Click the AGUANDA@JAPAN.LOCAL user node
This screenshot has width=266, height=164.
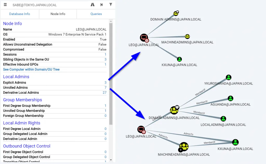(230, 98)
